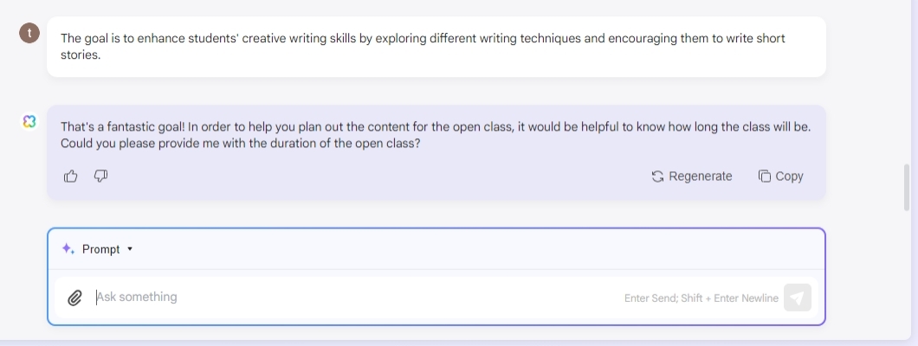Open the Prompt mode selector label
The image size is (918, 346).
click(x=101, y=249)
